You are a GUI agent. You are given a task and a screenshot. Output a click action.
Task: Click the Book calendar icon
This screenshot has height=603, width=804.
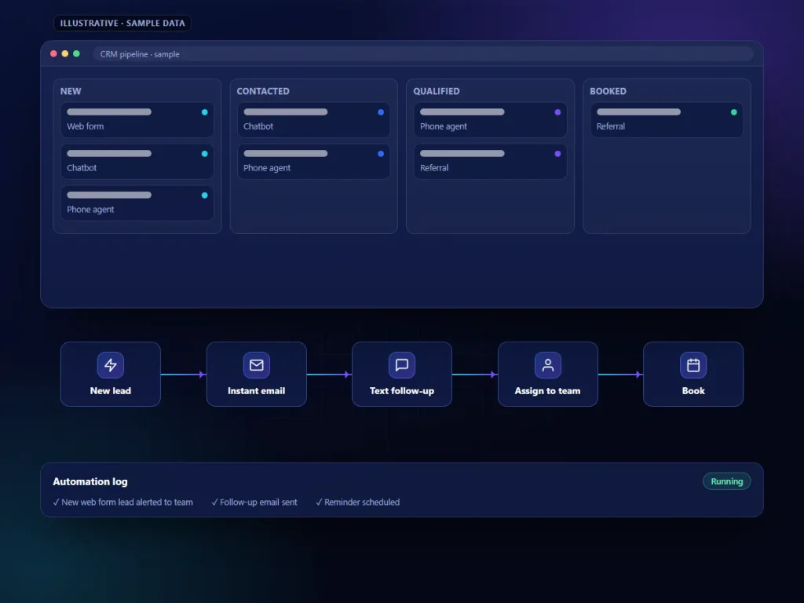tap(693, 365)
